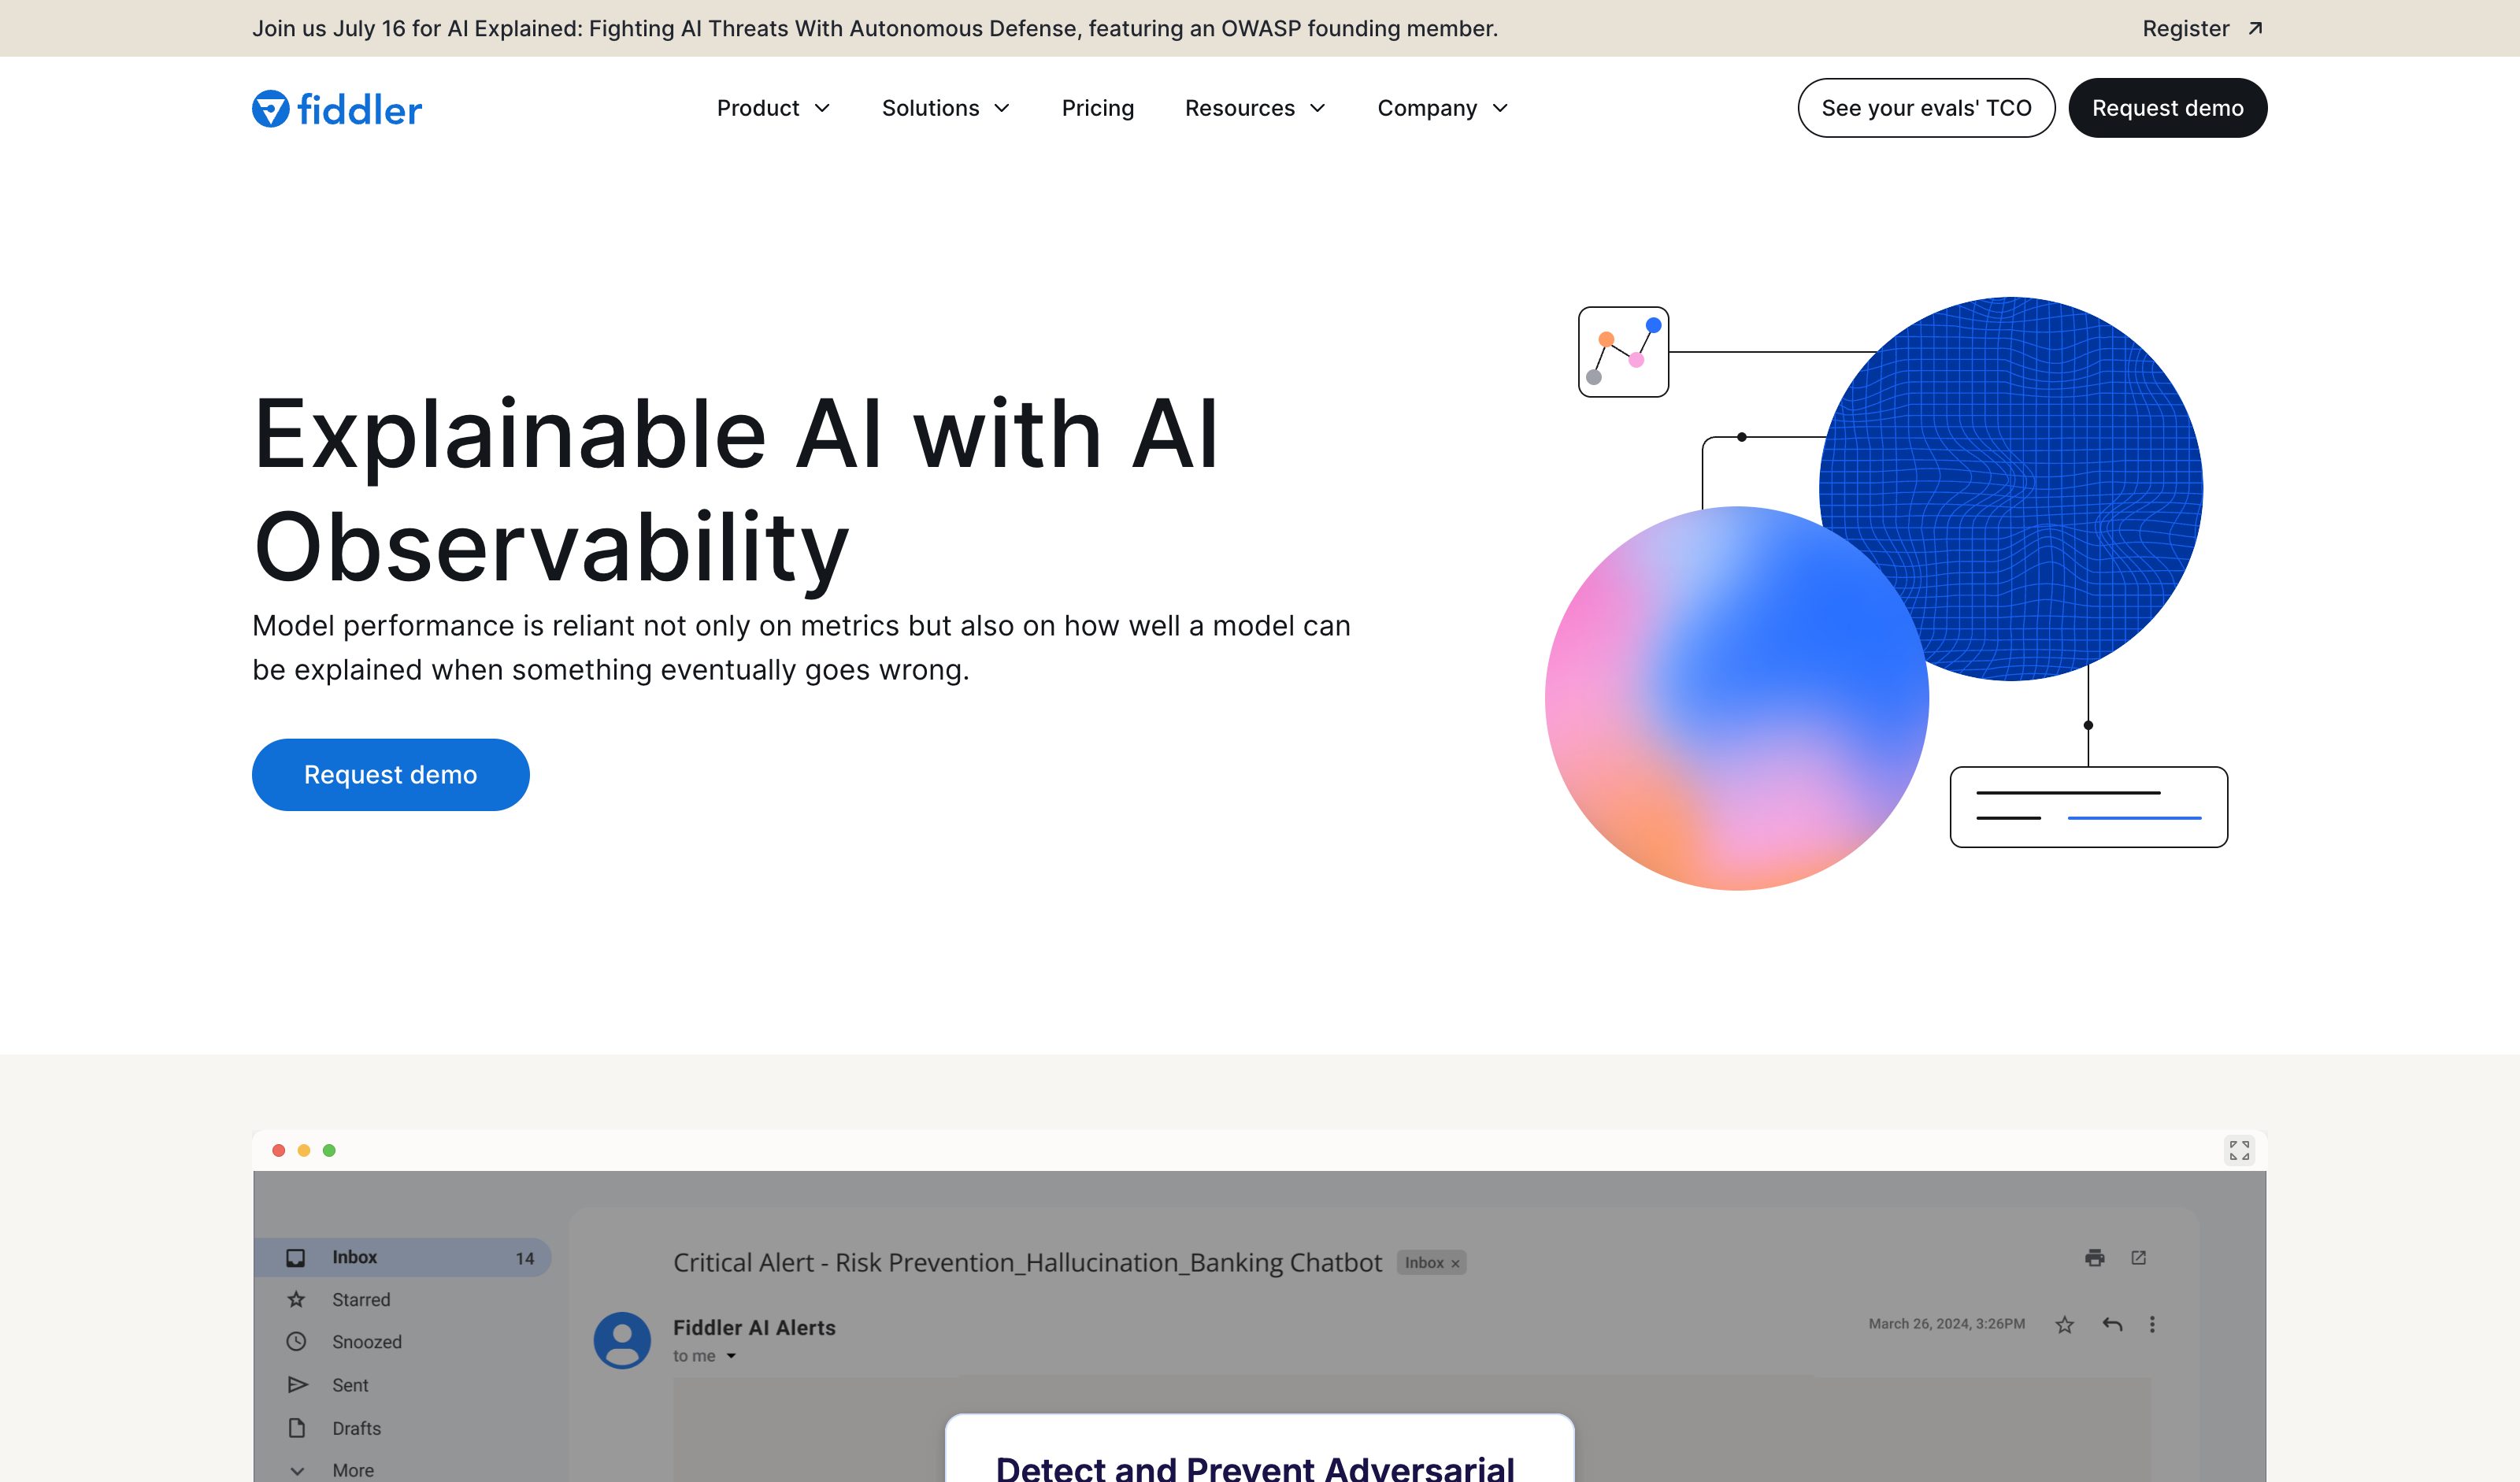Click the star icon beside Starred
This screenshot has width=2520, height=1482.
[x=296, y=1299]
